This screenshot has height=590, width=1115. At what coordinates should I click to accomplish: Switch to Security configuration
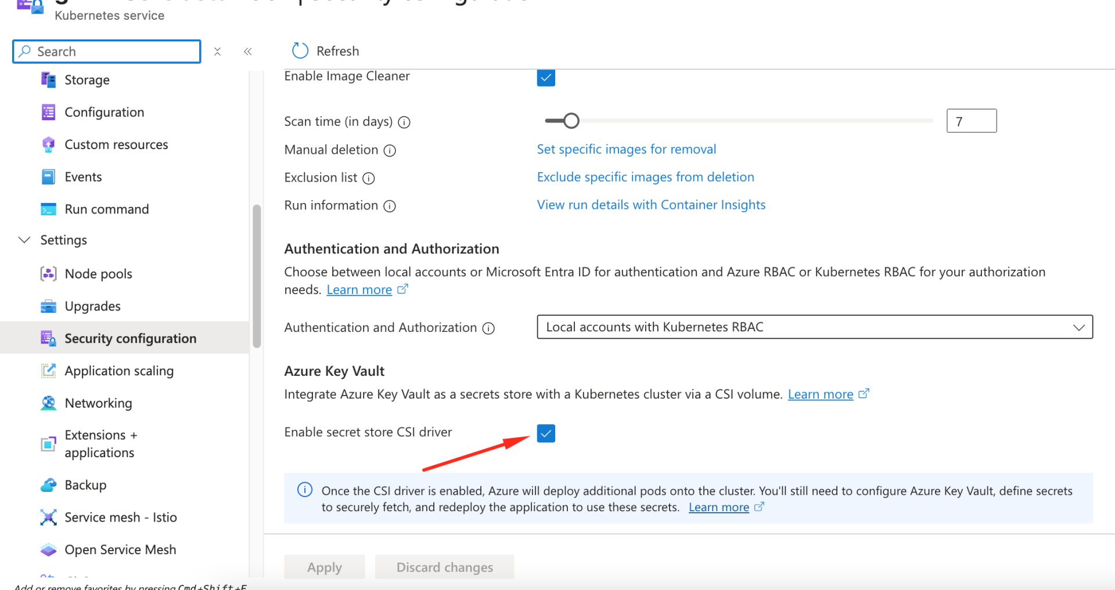click(130, 338)
